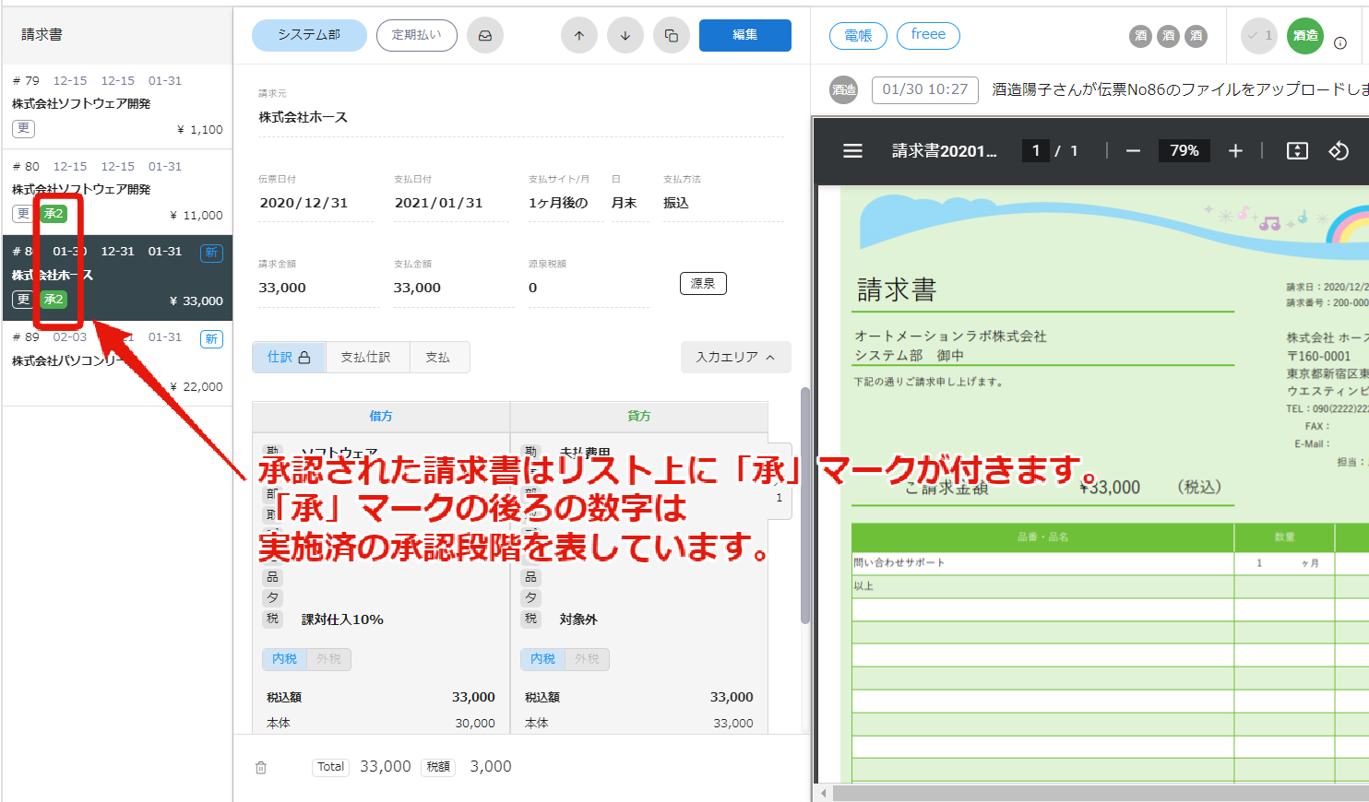This screenshot has height=802, width=1369.
Task: Select 内税 in the 貸方 column
Action: 542,659
